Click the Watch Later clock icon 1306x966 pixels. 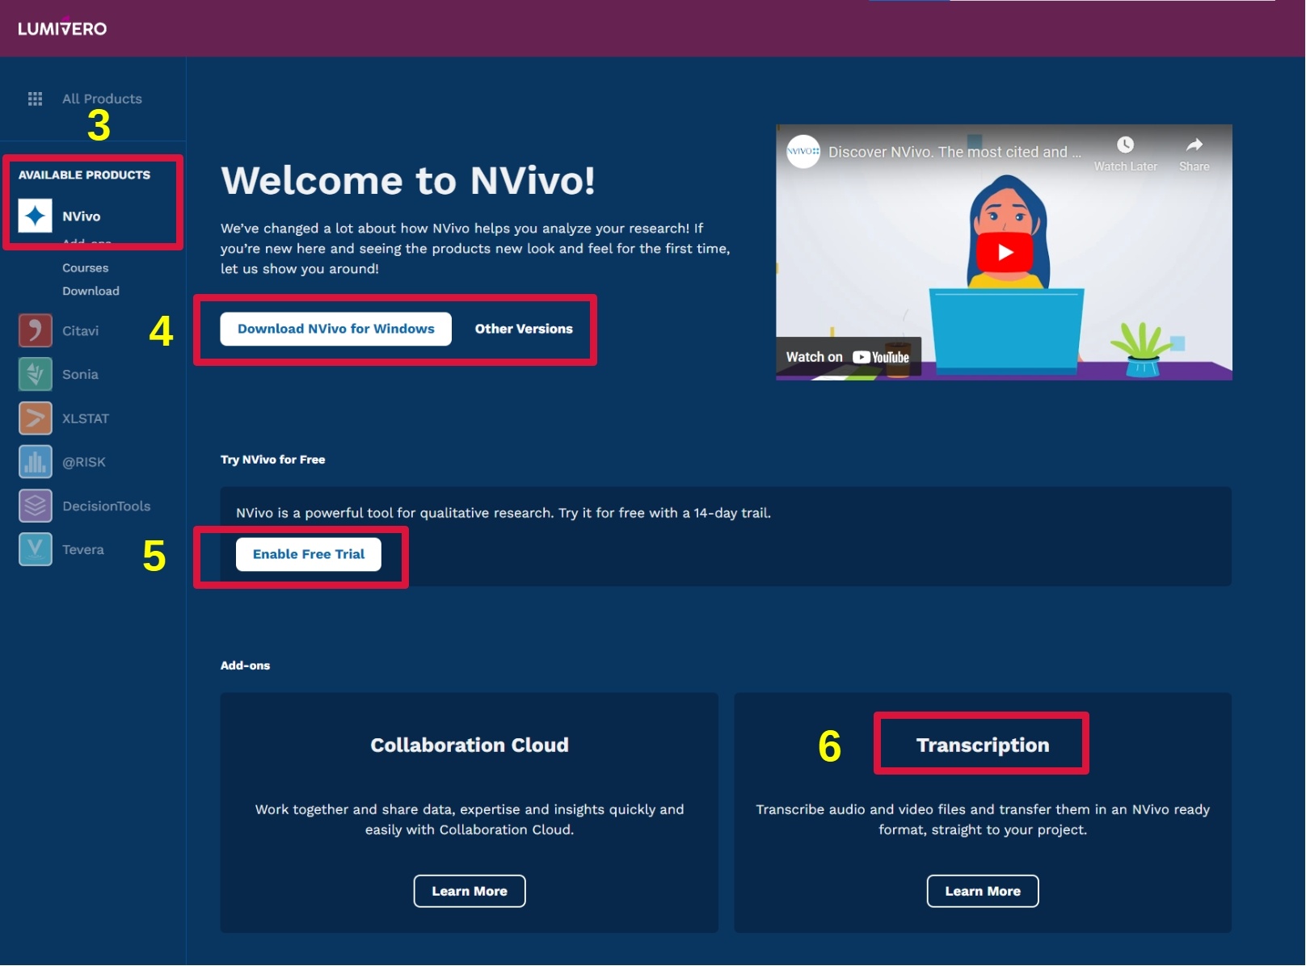(x=1125, y=145)
